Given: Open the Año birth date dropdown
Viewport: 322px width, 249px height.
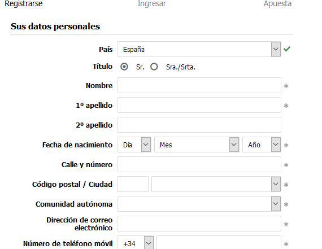Looking at the screenshot, I should (262, 145).
